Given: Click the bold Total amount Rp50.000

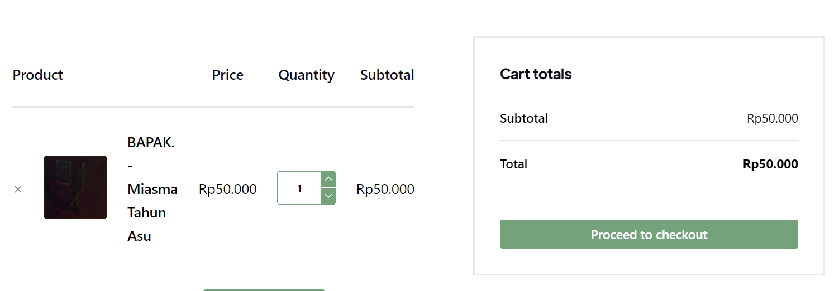Looking at the screenshot, I should [770, 164].
